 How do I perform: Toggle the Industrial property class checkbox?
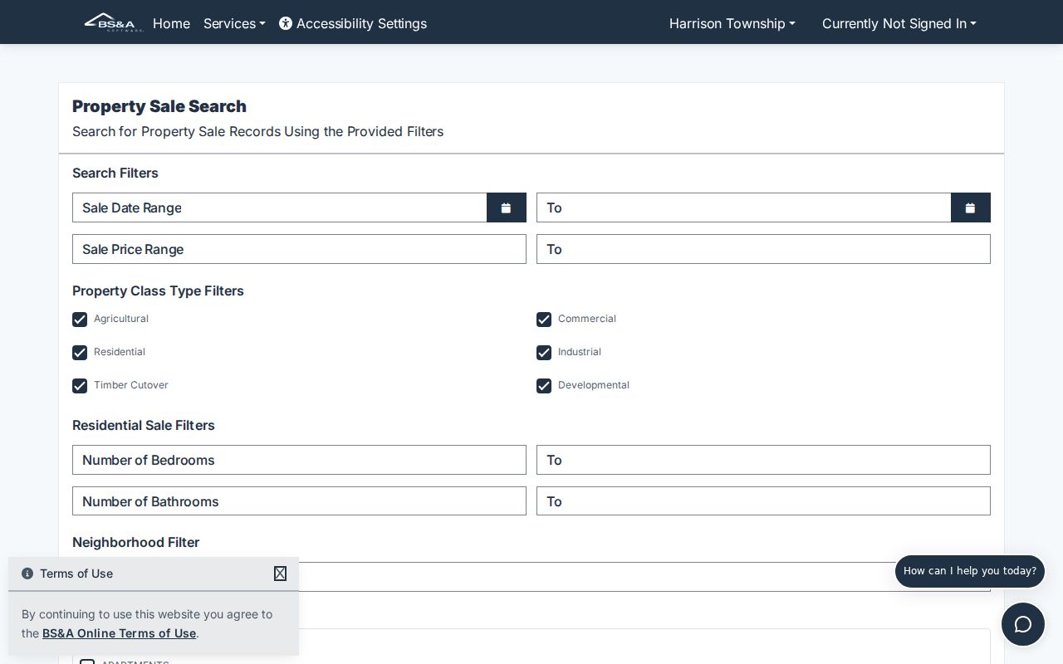544,353
